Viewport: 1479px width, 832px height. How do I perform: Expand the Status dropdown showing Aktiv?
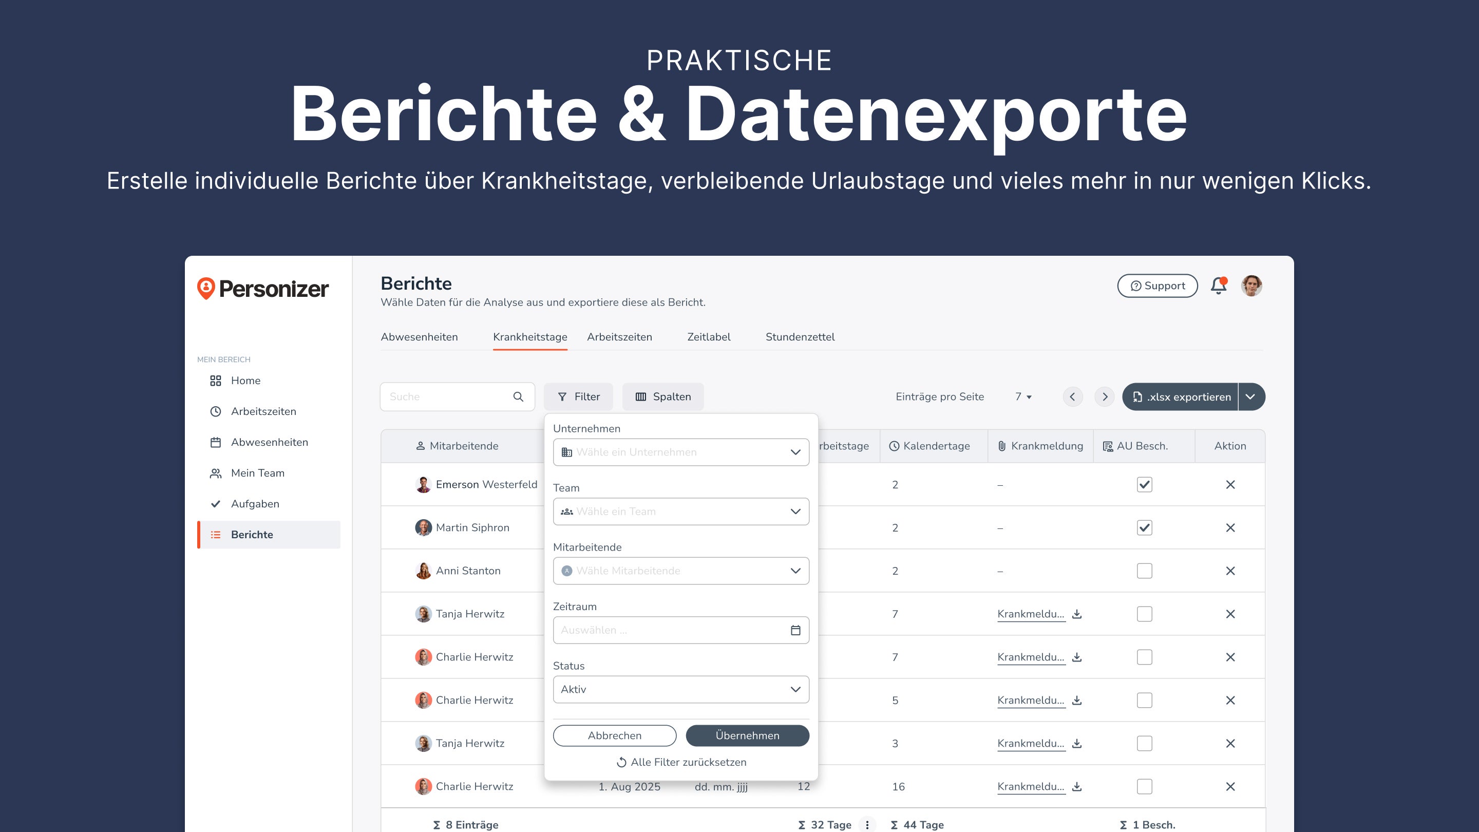tap(680, 689)
